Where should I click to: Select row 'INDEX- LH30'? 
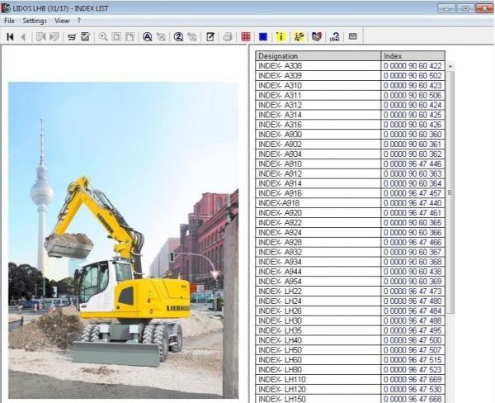coord(350,320)
